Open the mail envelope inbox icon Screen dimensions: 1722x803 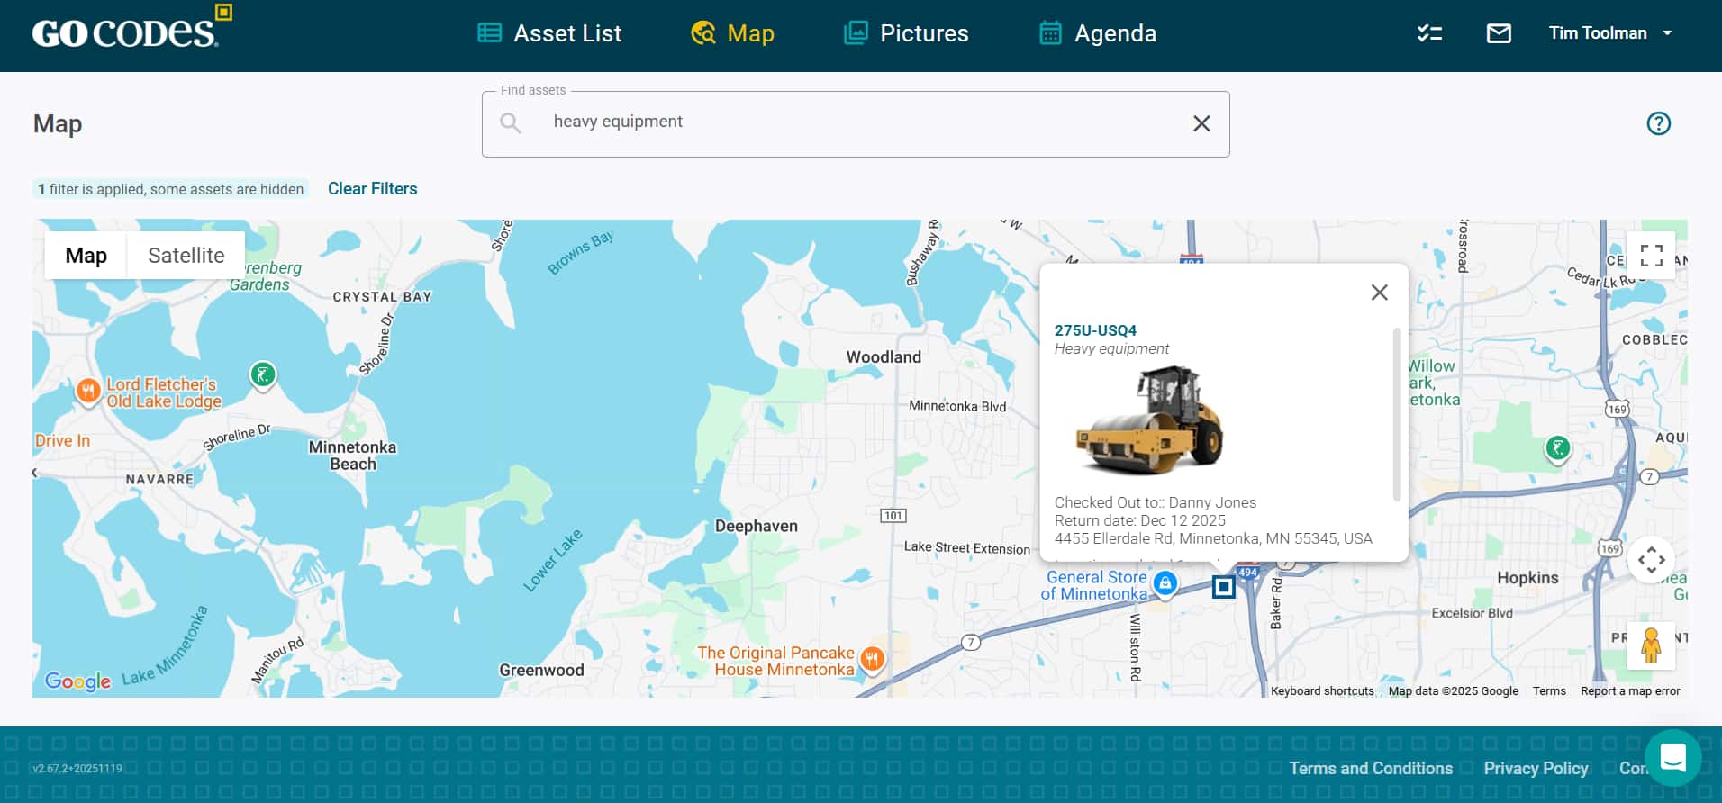[1498, 33]
